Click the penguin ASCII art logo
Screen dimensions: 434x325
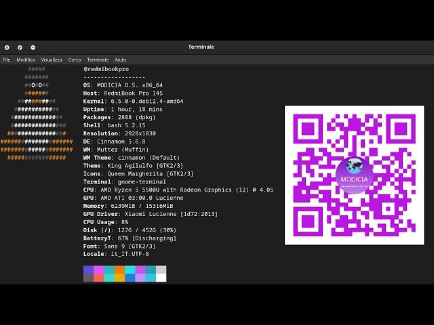pos(37,113)
